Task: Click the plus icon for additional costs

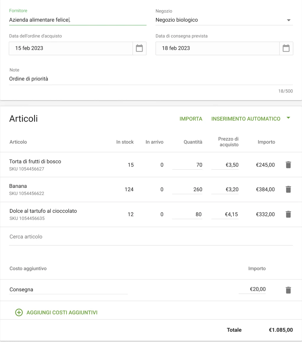Action: tap(19, 313)
